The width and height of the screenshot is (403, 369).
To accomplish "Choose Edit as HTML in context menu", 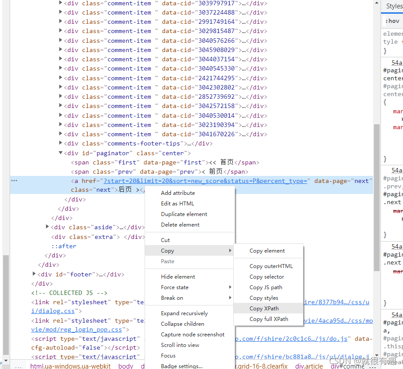I will point(177,204).
